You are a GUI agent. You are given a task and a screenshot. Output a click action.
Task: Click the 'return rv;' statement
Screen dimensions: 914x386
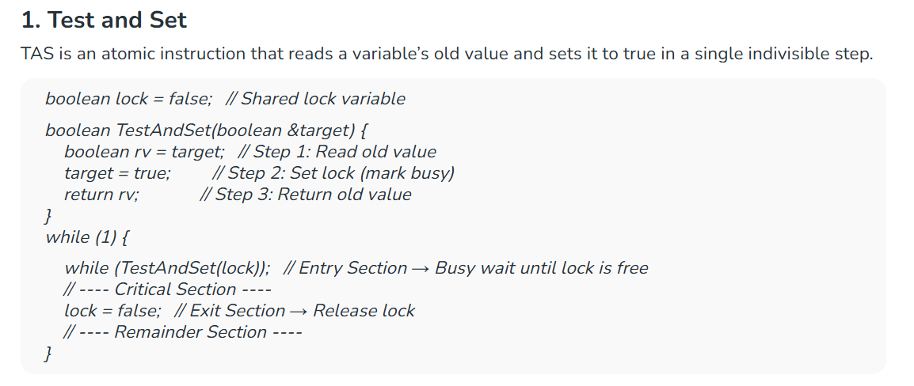pyautogui.click(x=101, y=194)
